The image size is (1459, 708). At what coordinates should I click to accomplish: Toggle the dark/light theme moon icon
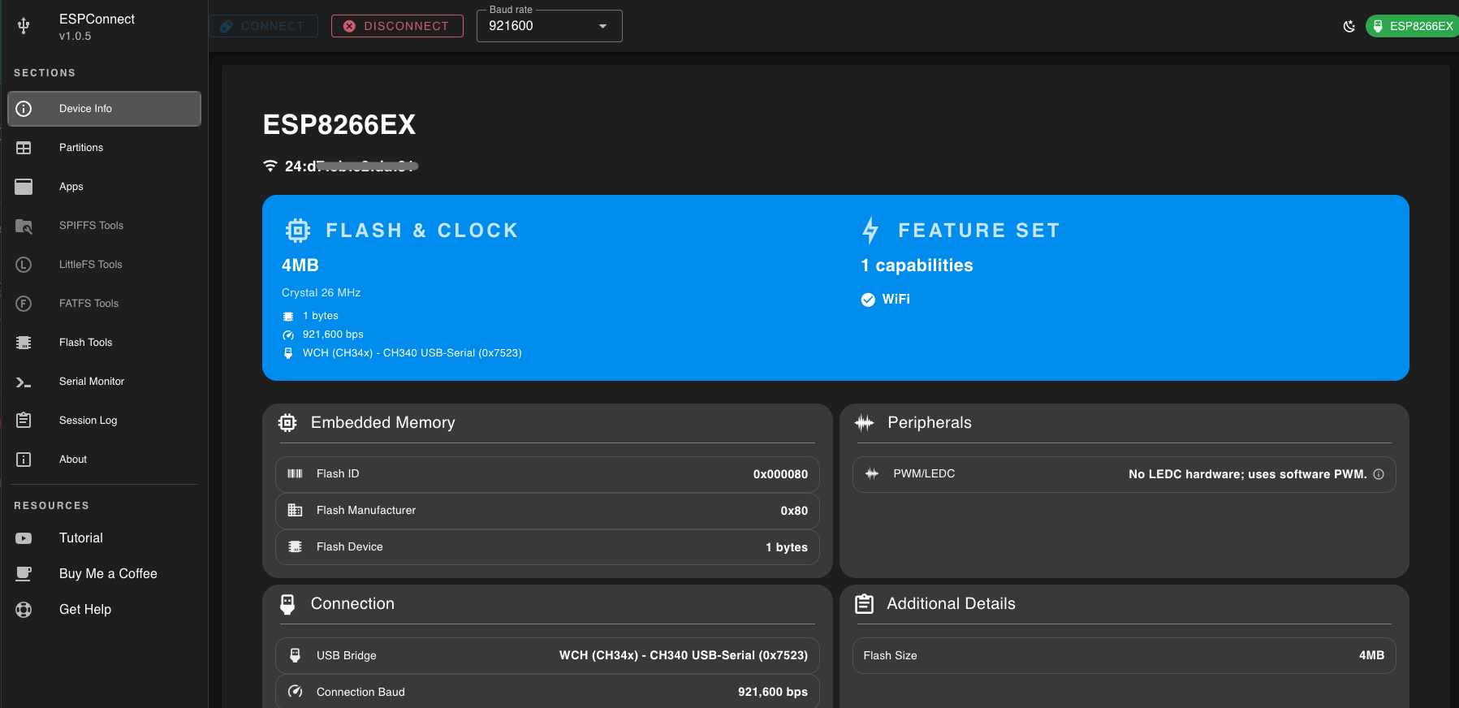point(1349,26)
